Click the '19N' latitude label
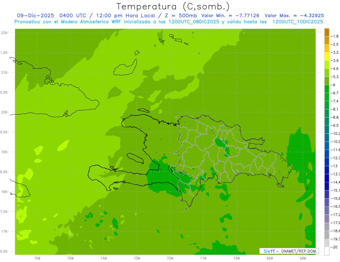340x262 pixels. tap(4, 152)
